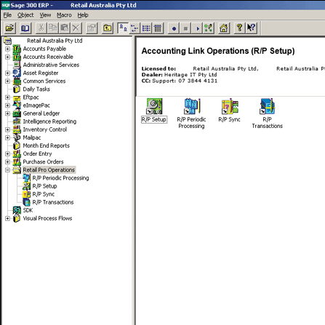Click the Home house toolbar icon
The image size is (325, 325).
[224, 28]
